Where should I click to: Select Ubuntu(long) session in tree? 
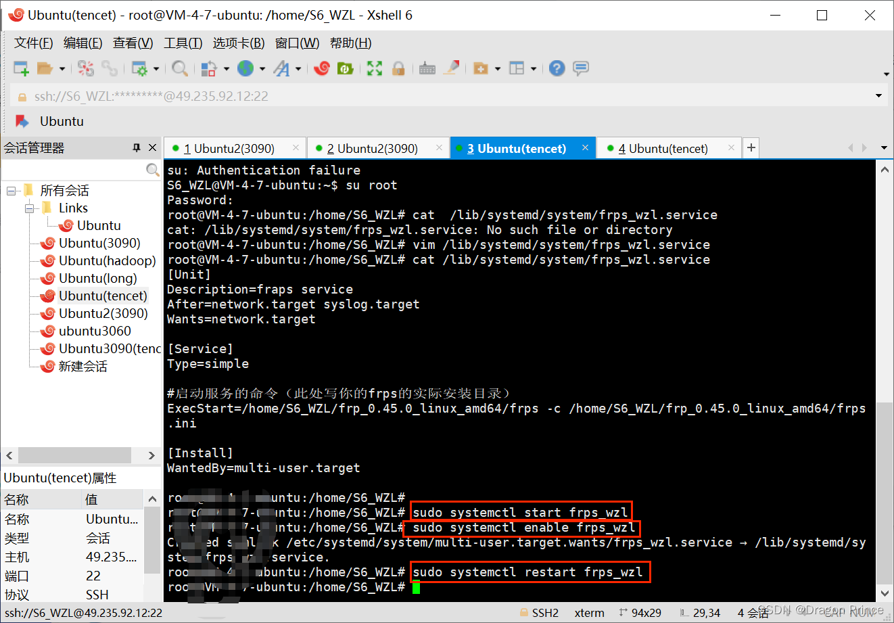coord(97,278)
